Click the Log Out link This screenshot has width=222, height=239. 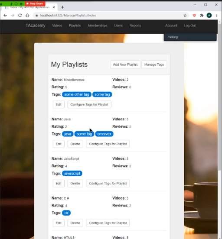click(x=190, y=26)
